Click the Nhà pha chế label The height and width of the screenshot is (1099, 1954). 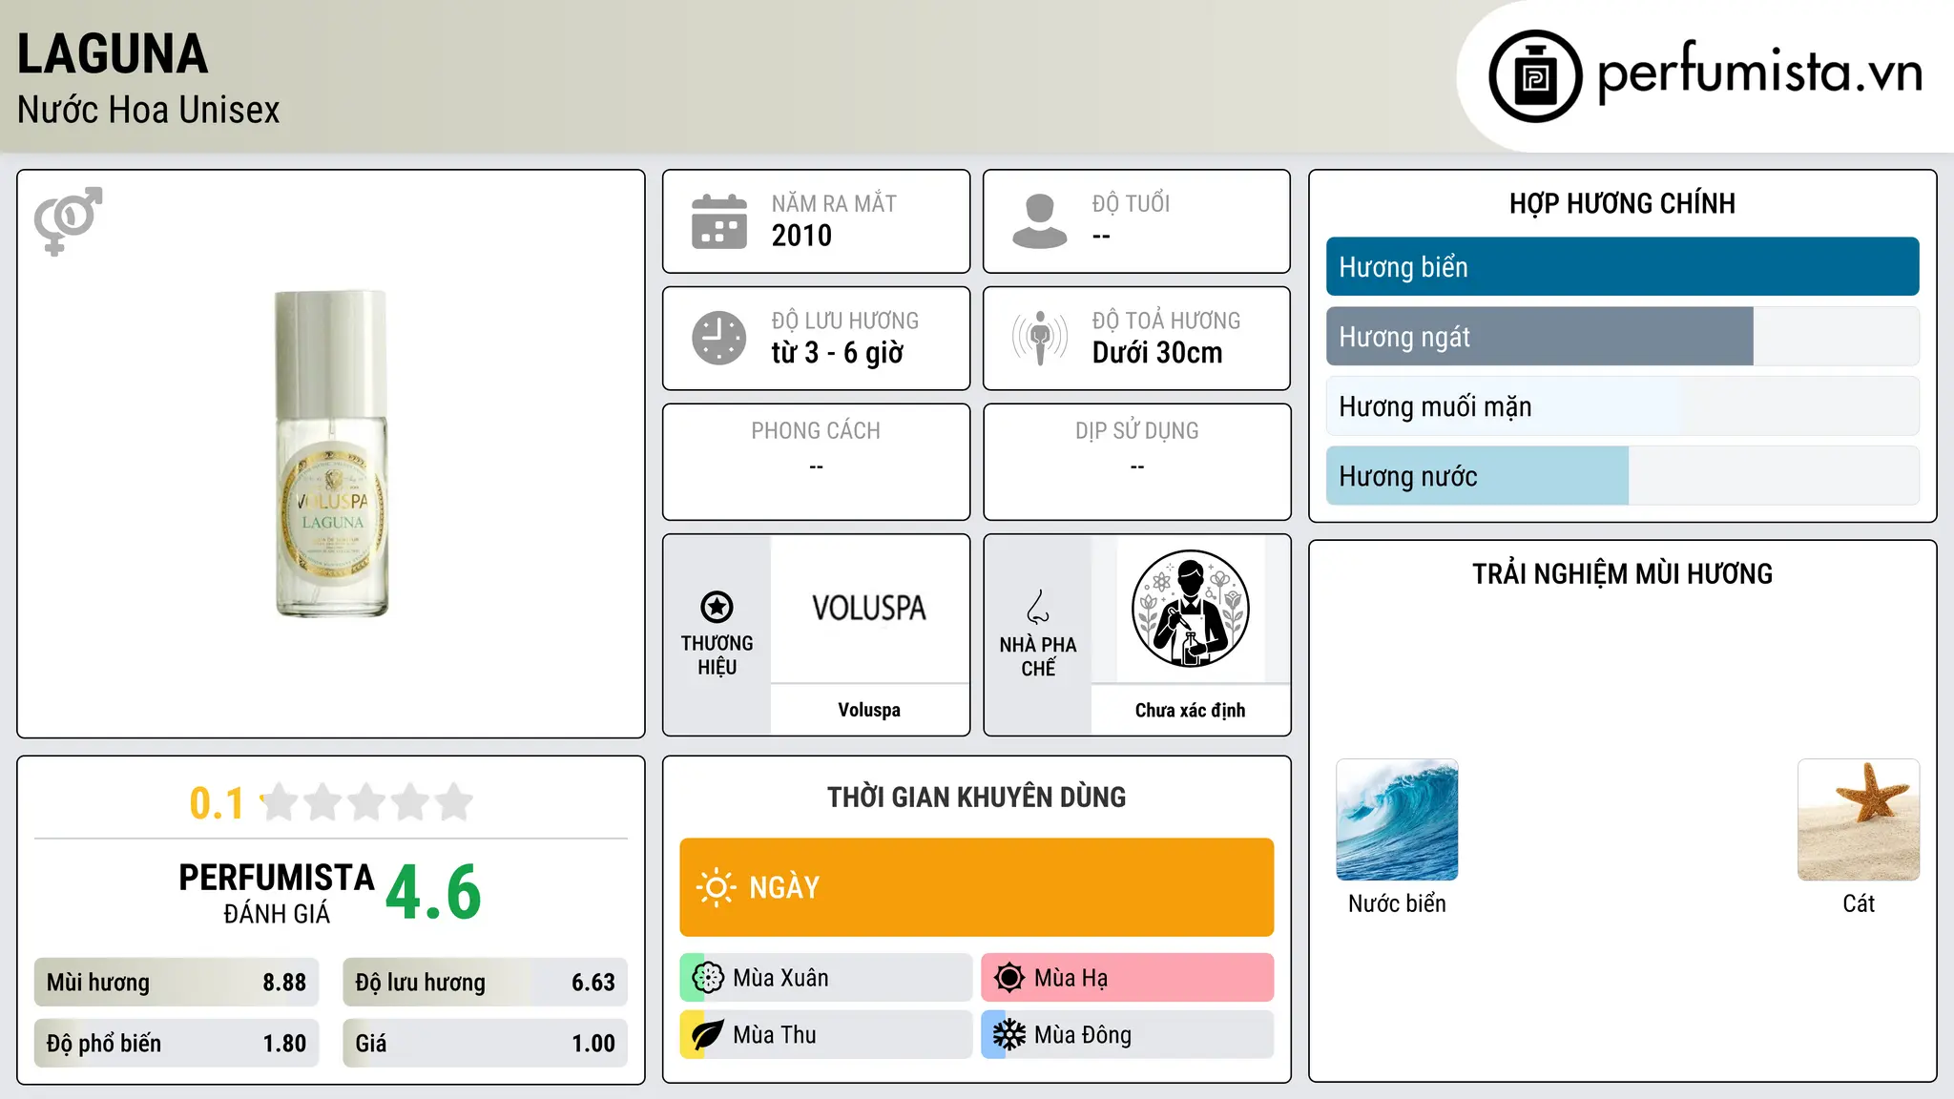pos(1038,656)
